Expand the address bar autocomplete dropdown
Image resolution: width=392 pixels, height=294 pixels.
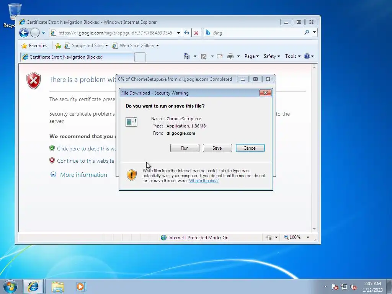pyautogui.click(x=178, y=33)
